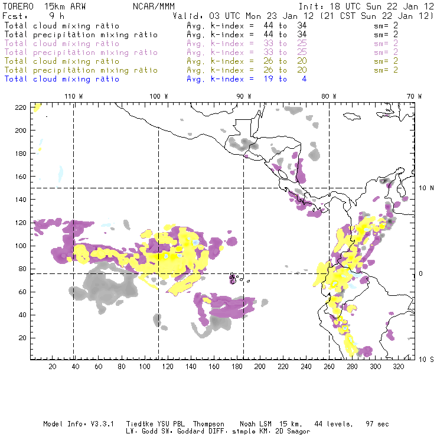Click blue 'Avg. k-index = 19 to 4'
Viewport: 437px width, 437px height.
247,79
